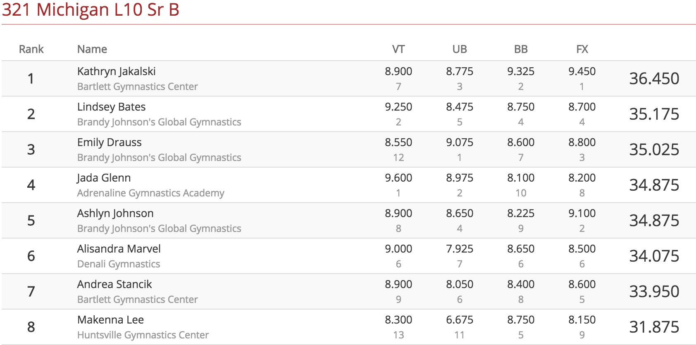Screen dimensions: 696x345
Task: Click the 321 Michigan L10 Sr B title
Action: (x=91, y=9)
